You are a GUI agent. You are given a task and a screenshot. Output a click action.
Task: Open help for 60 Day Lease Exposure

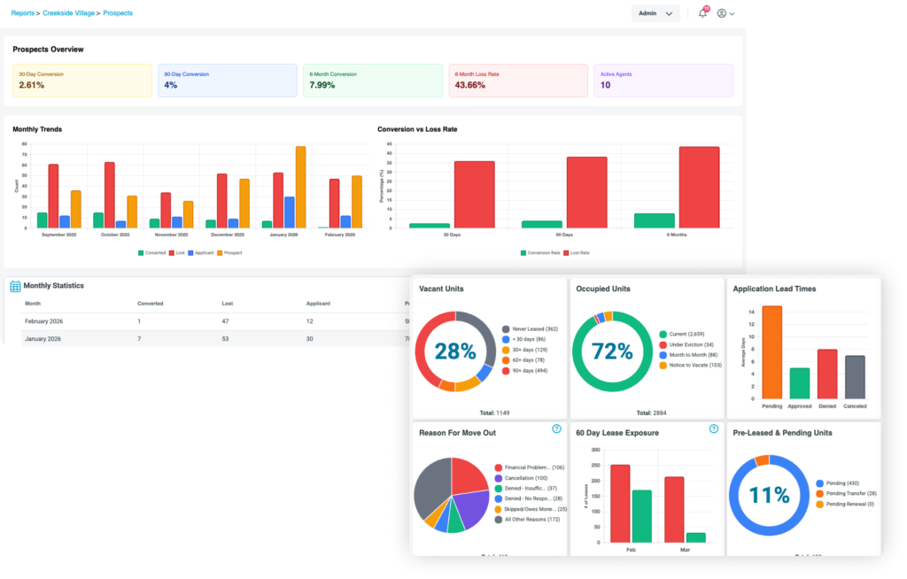(713, 428)
